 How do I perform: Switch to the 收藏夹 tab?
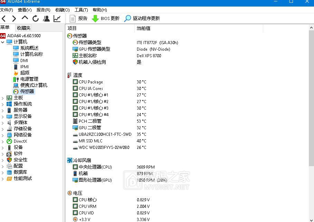pos(23,28)
